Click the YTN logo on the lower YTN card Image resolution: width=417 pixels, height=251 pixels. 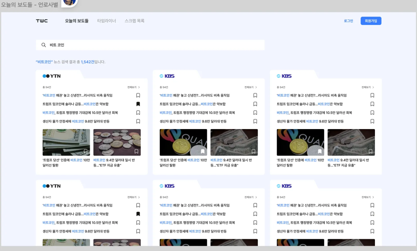coord(52,186)
